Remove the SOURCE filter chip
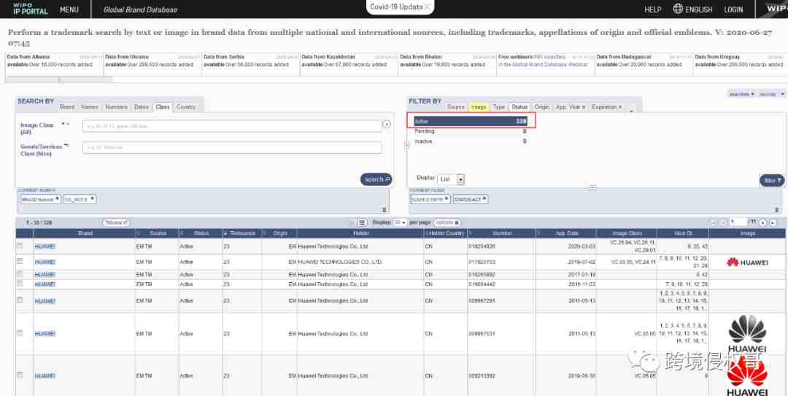 (x=447, y=199)
